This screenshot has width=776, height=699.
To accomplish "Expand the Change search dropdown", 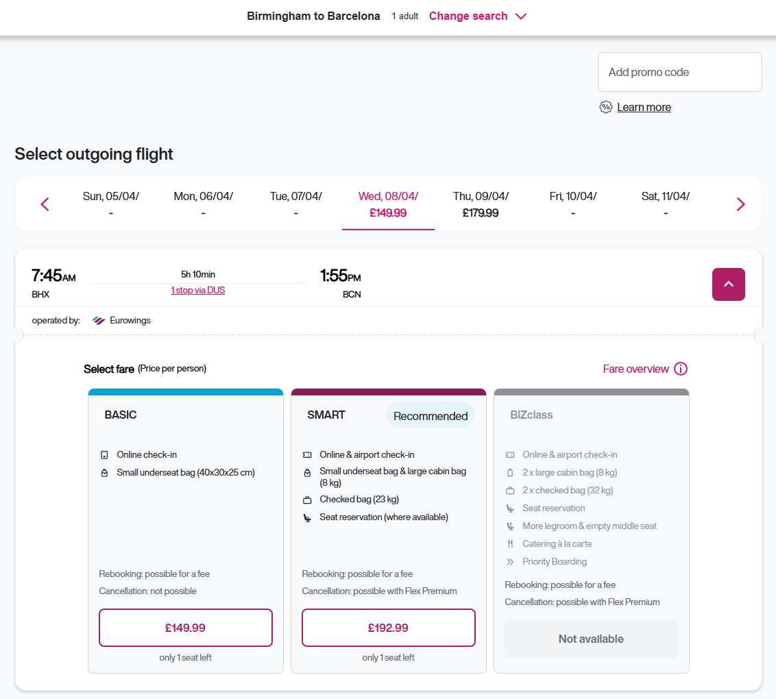I will pyautogui.click(x=478, y=16).
